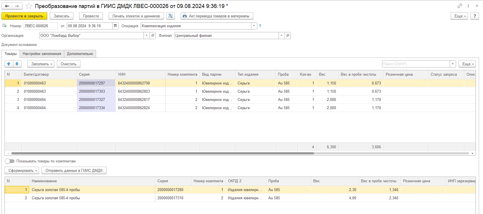Image resolution: width=483 pixels, height=214 pixels.
Task: Click the Наименование column header
Action: point(92,181)
